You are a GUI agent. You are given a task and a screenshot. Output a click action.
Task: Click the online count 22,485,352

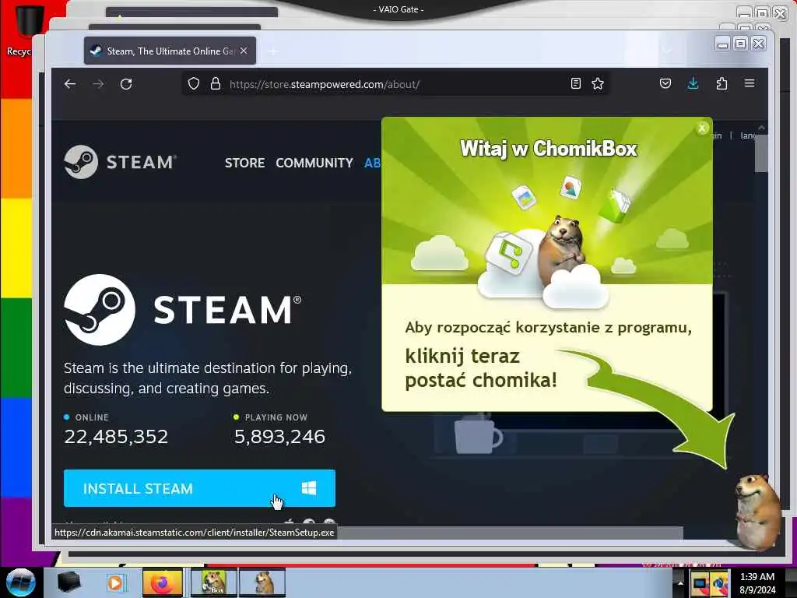116,436
